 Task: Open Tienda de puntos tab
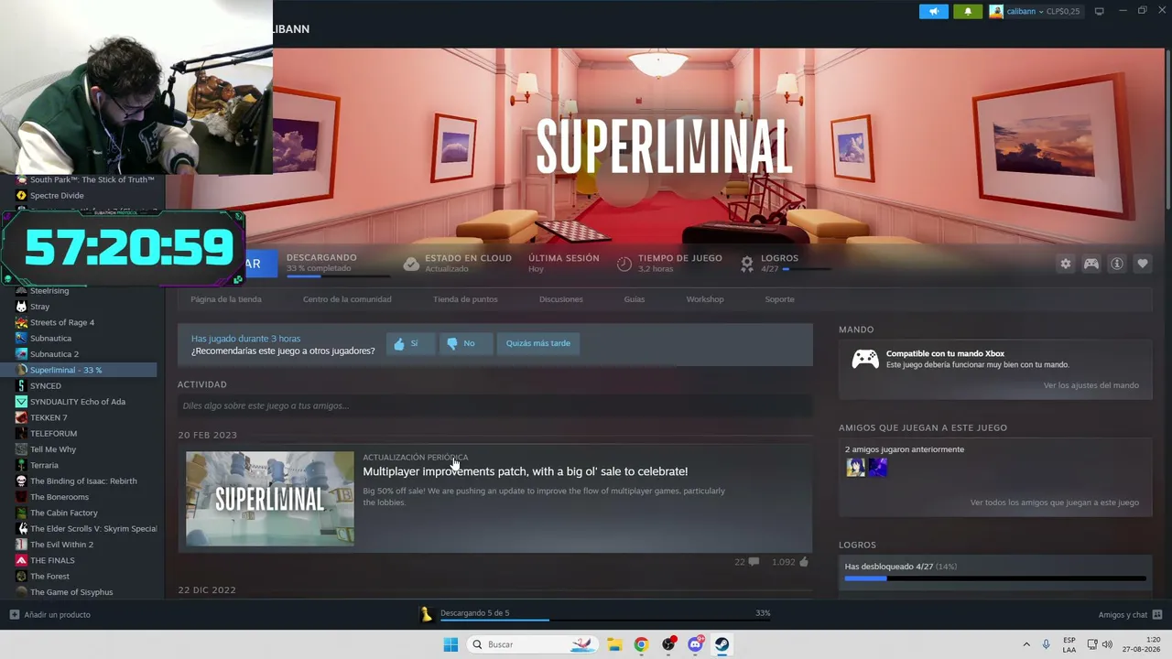[x=465, y=299]
